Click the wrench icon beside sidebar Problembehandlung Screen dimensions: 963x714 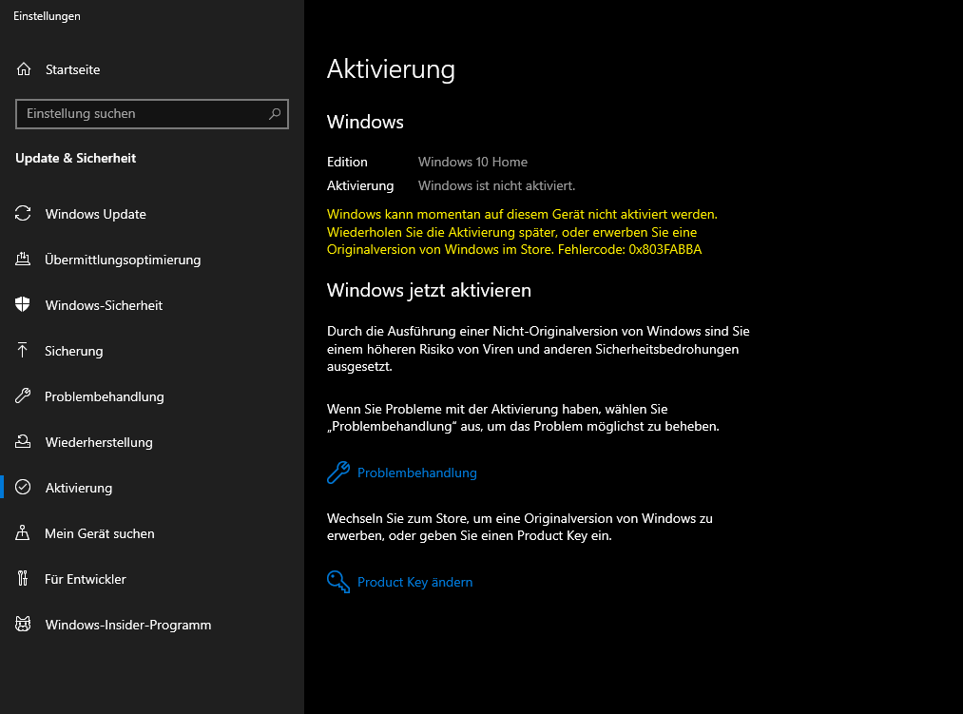click(23, 396)
